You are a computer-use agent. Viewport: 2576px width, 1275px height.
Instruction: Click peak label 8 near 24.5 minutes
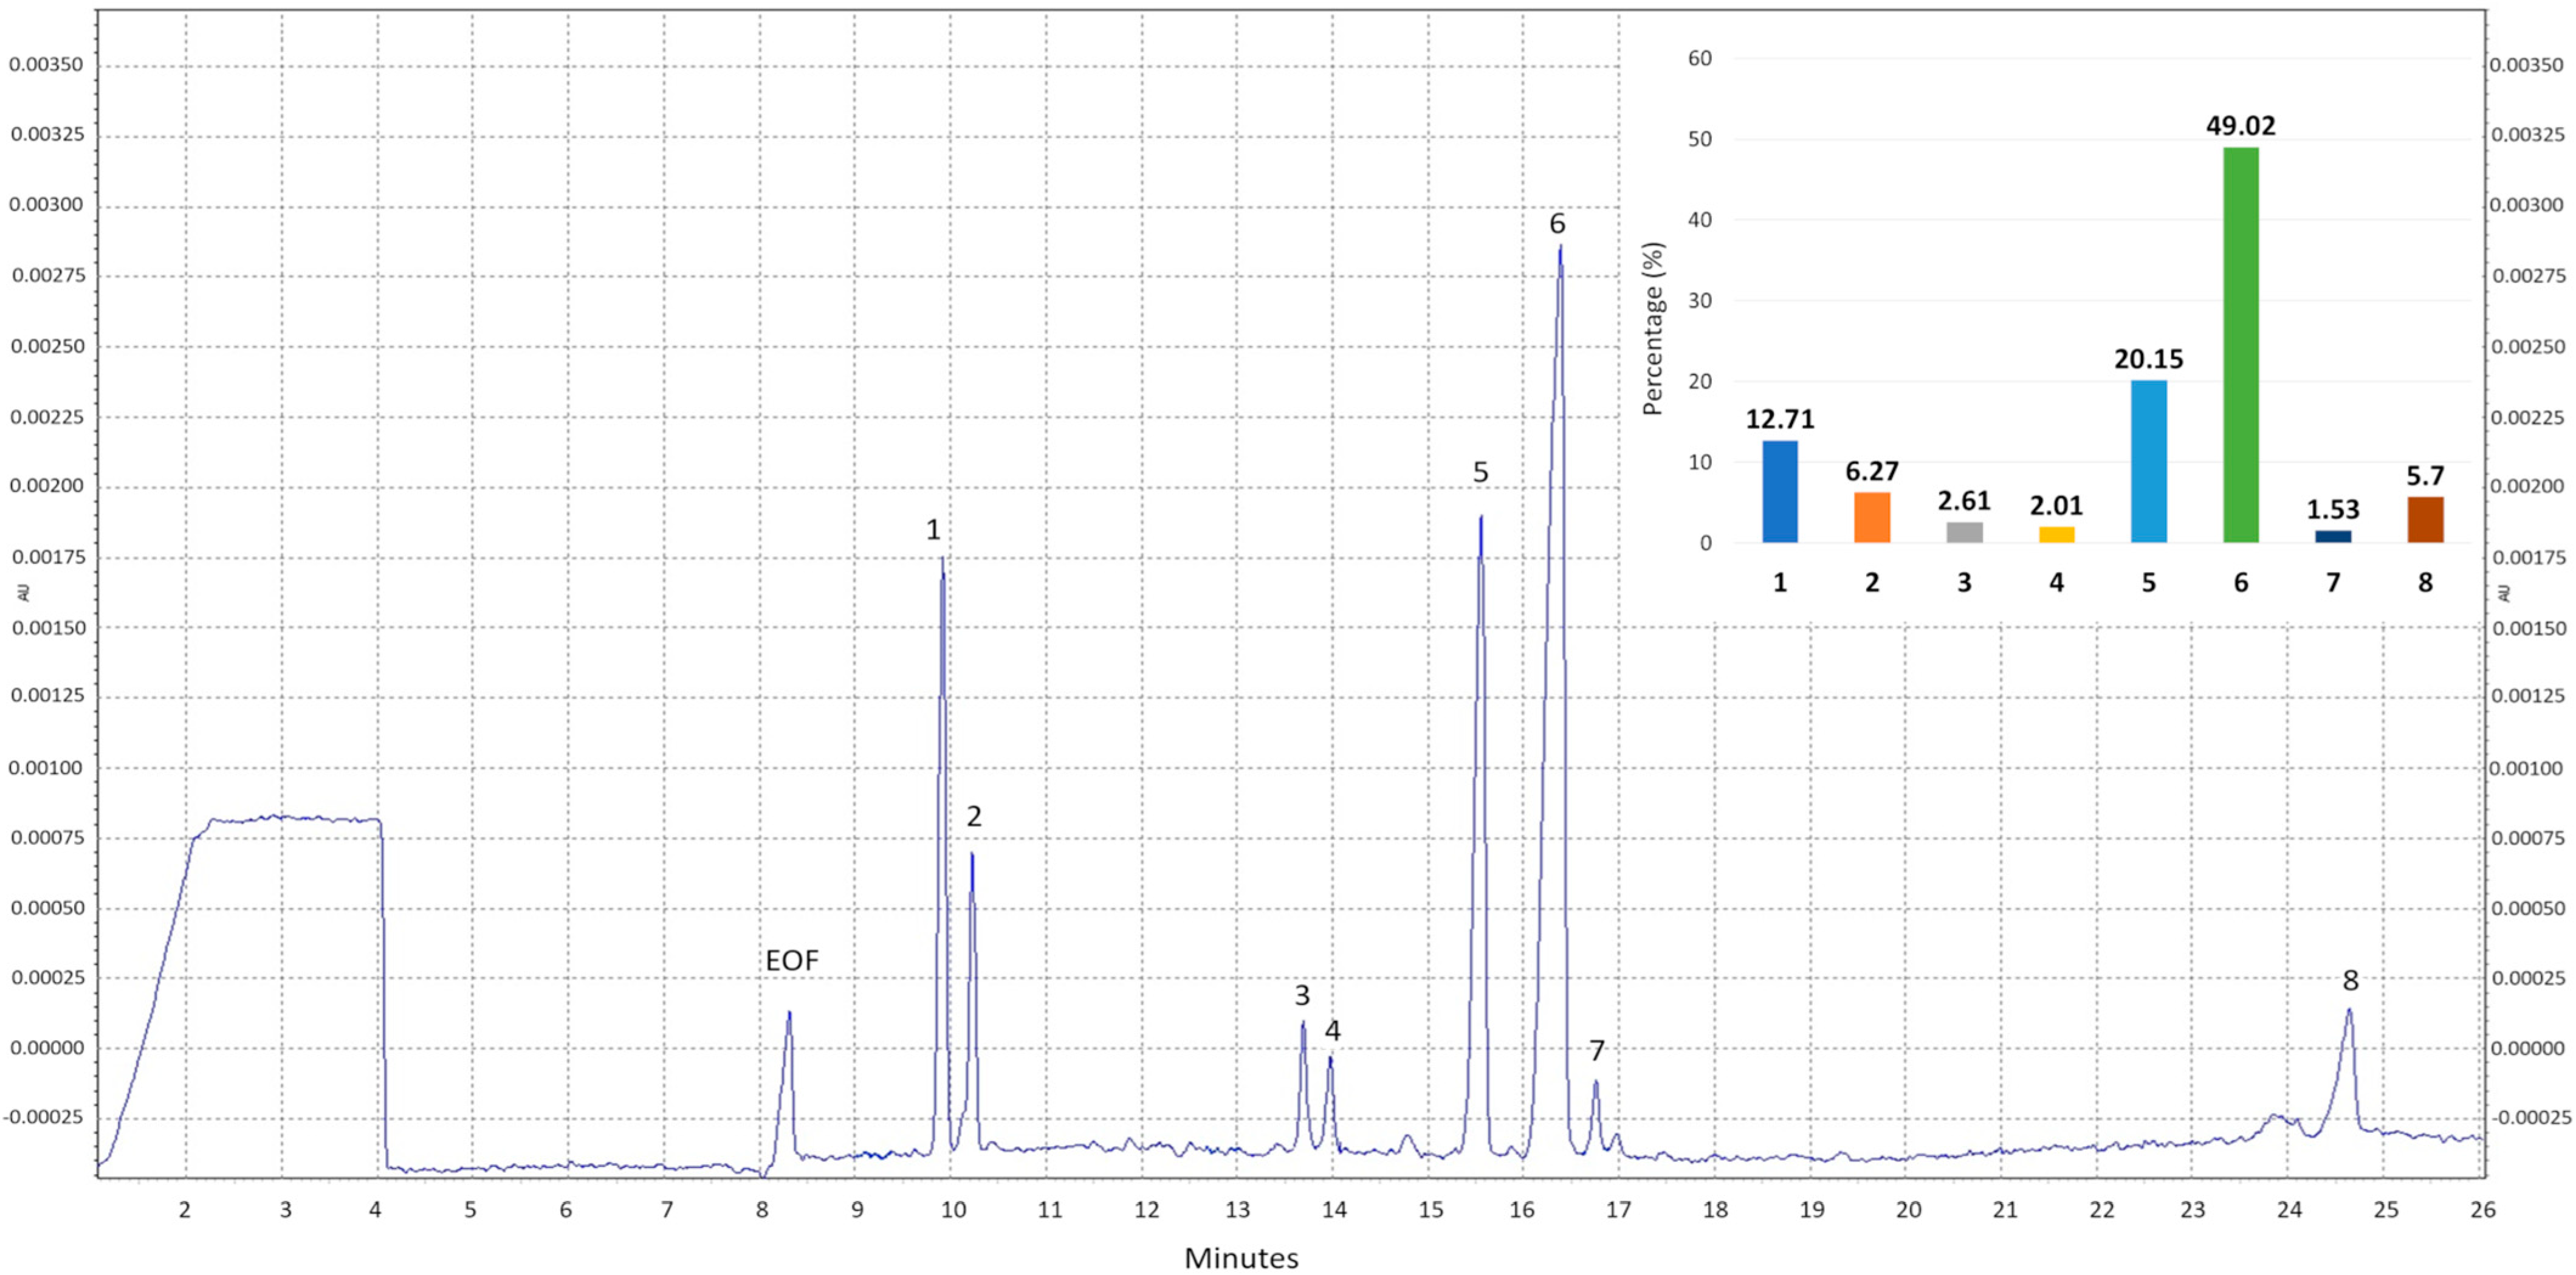[x=2350, y=981]
